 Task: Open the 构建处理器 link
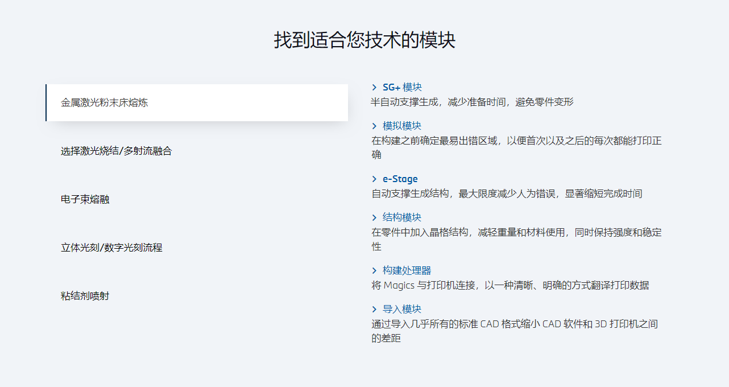point(407,270)
